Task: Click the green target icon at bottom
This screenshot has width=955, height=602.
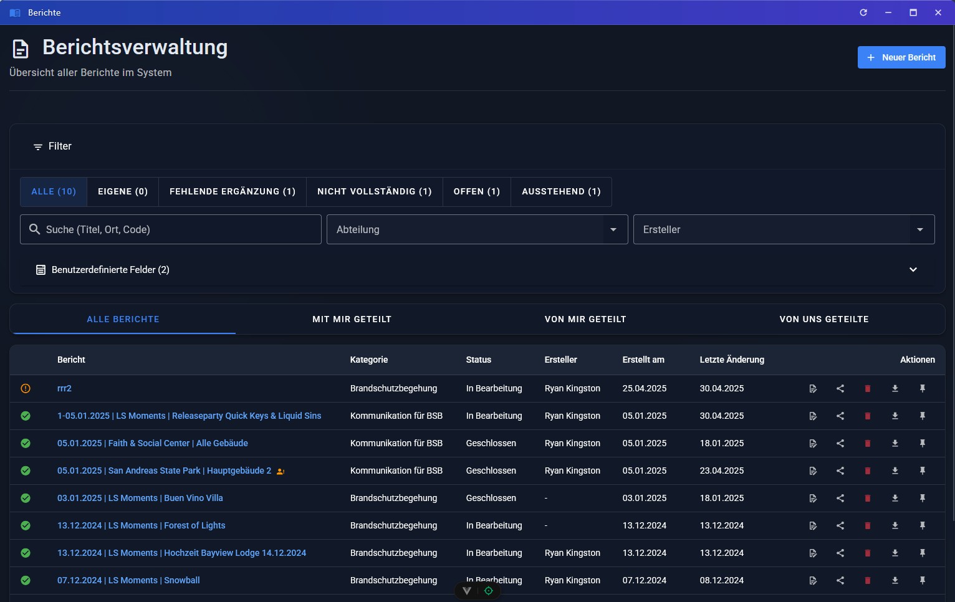Action: pos(489,591)
